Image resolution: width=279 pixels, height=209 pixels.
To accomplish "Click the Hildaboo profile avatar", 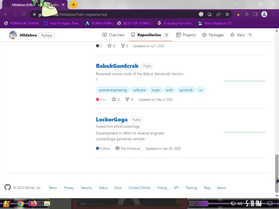I will (13, 35).
